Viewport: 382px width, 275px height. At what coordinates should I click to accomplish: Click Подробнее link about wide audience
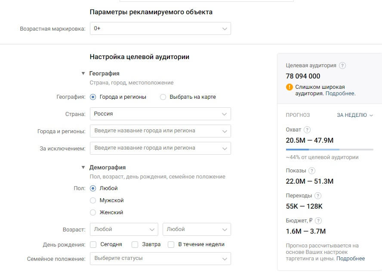(340, 94)
